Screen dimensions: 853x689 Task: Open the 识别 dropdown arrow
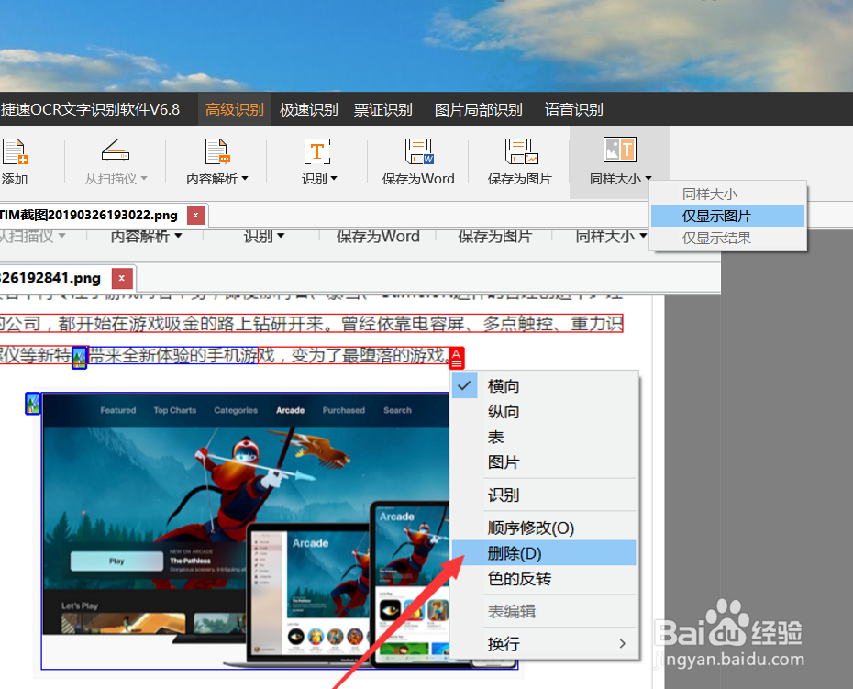click(x=332, y=179)
